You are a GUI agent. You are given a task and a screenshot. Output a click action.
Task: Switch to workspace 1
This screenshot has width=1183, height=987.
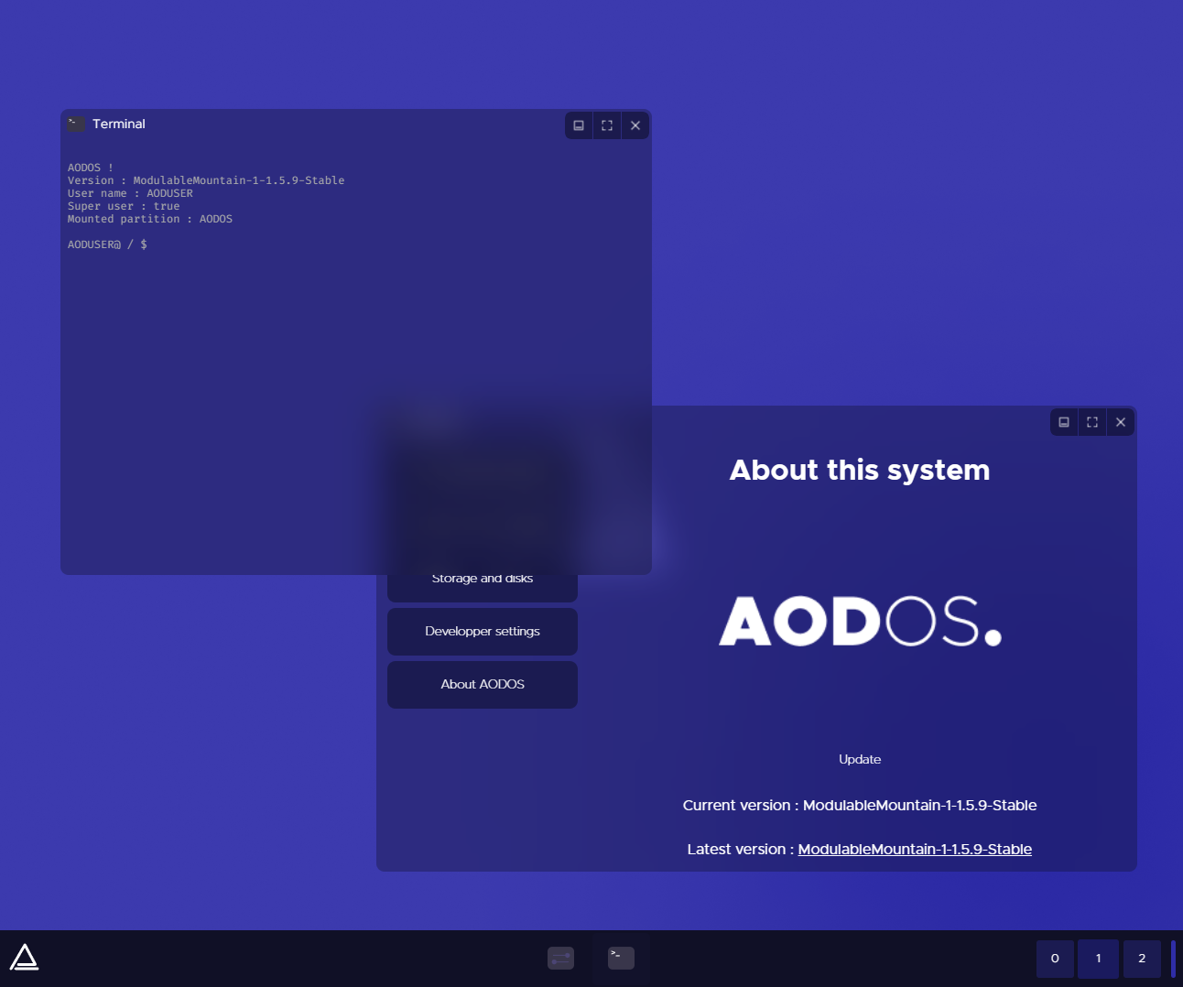point(1098,959)
